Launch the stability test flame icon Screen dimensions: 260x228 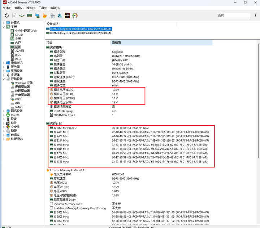click(x=45, y=15)
